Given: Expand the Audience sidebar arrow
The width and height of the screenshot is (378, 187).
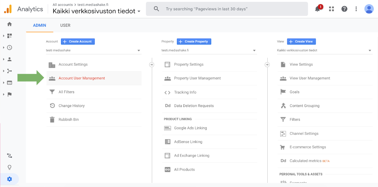Looking at the screenshot, I should tap(4, 59).
